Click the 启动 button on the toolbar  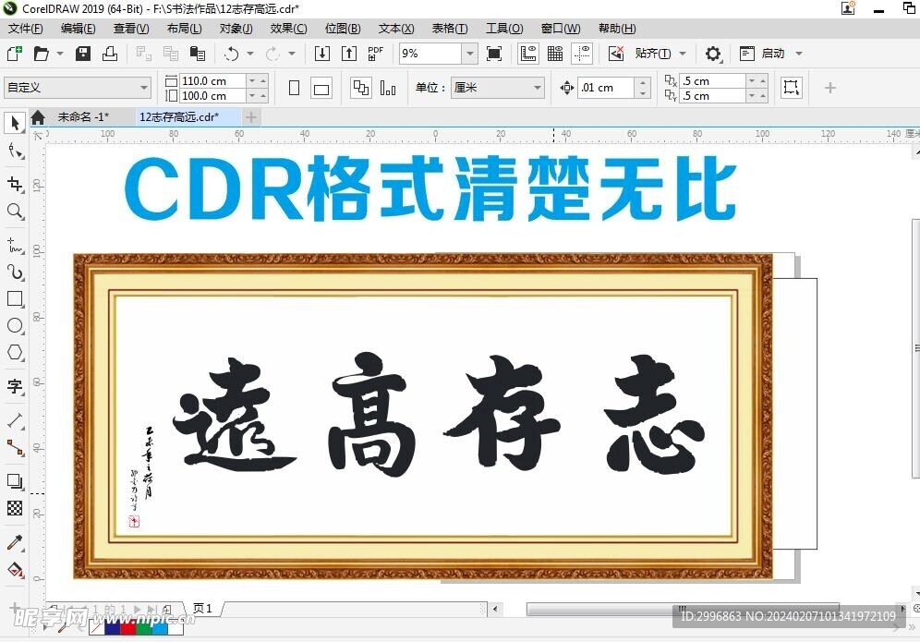click(x=772, y=53)
